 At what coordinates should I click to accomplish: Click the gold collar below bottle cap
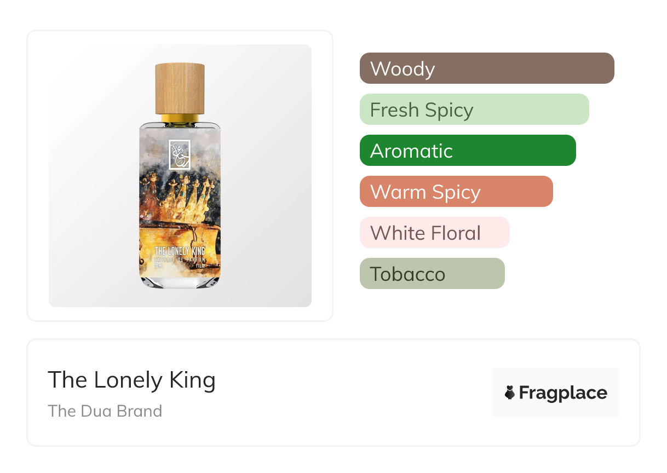click(180, 118)
